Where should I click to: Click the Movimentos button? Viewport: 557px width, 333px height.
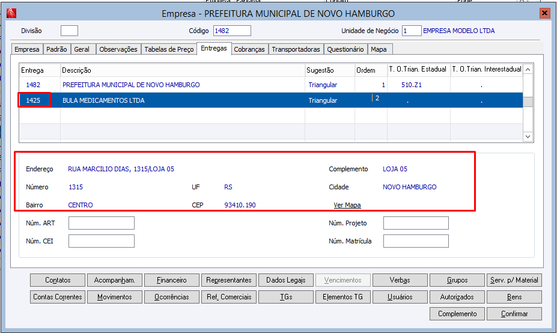[x=115, y=297]
